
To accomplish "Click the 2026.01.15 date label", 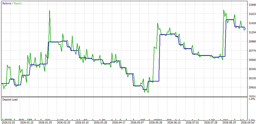I will (x=27, y=123).
